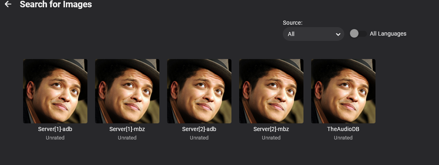Select the TheAudioDB image thumbnail
The width and height of the screenshot is (439, 165).
point(343,91)
